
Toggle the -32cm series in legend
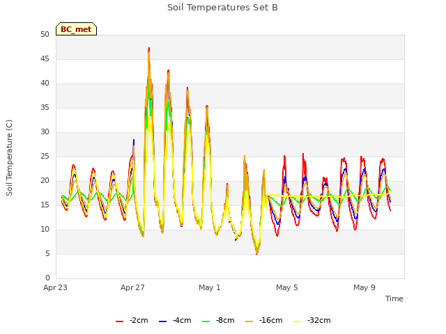tap(312, 320)
